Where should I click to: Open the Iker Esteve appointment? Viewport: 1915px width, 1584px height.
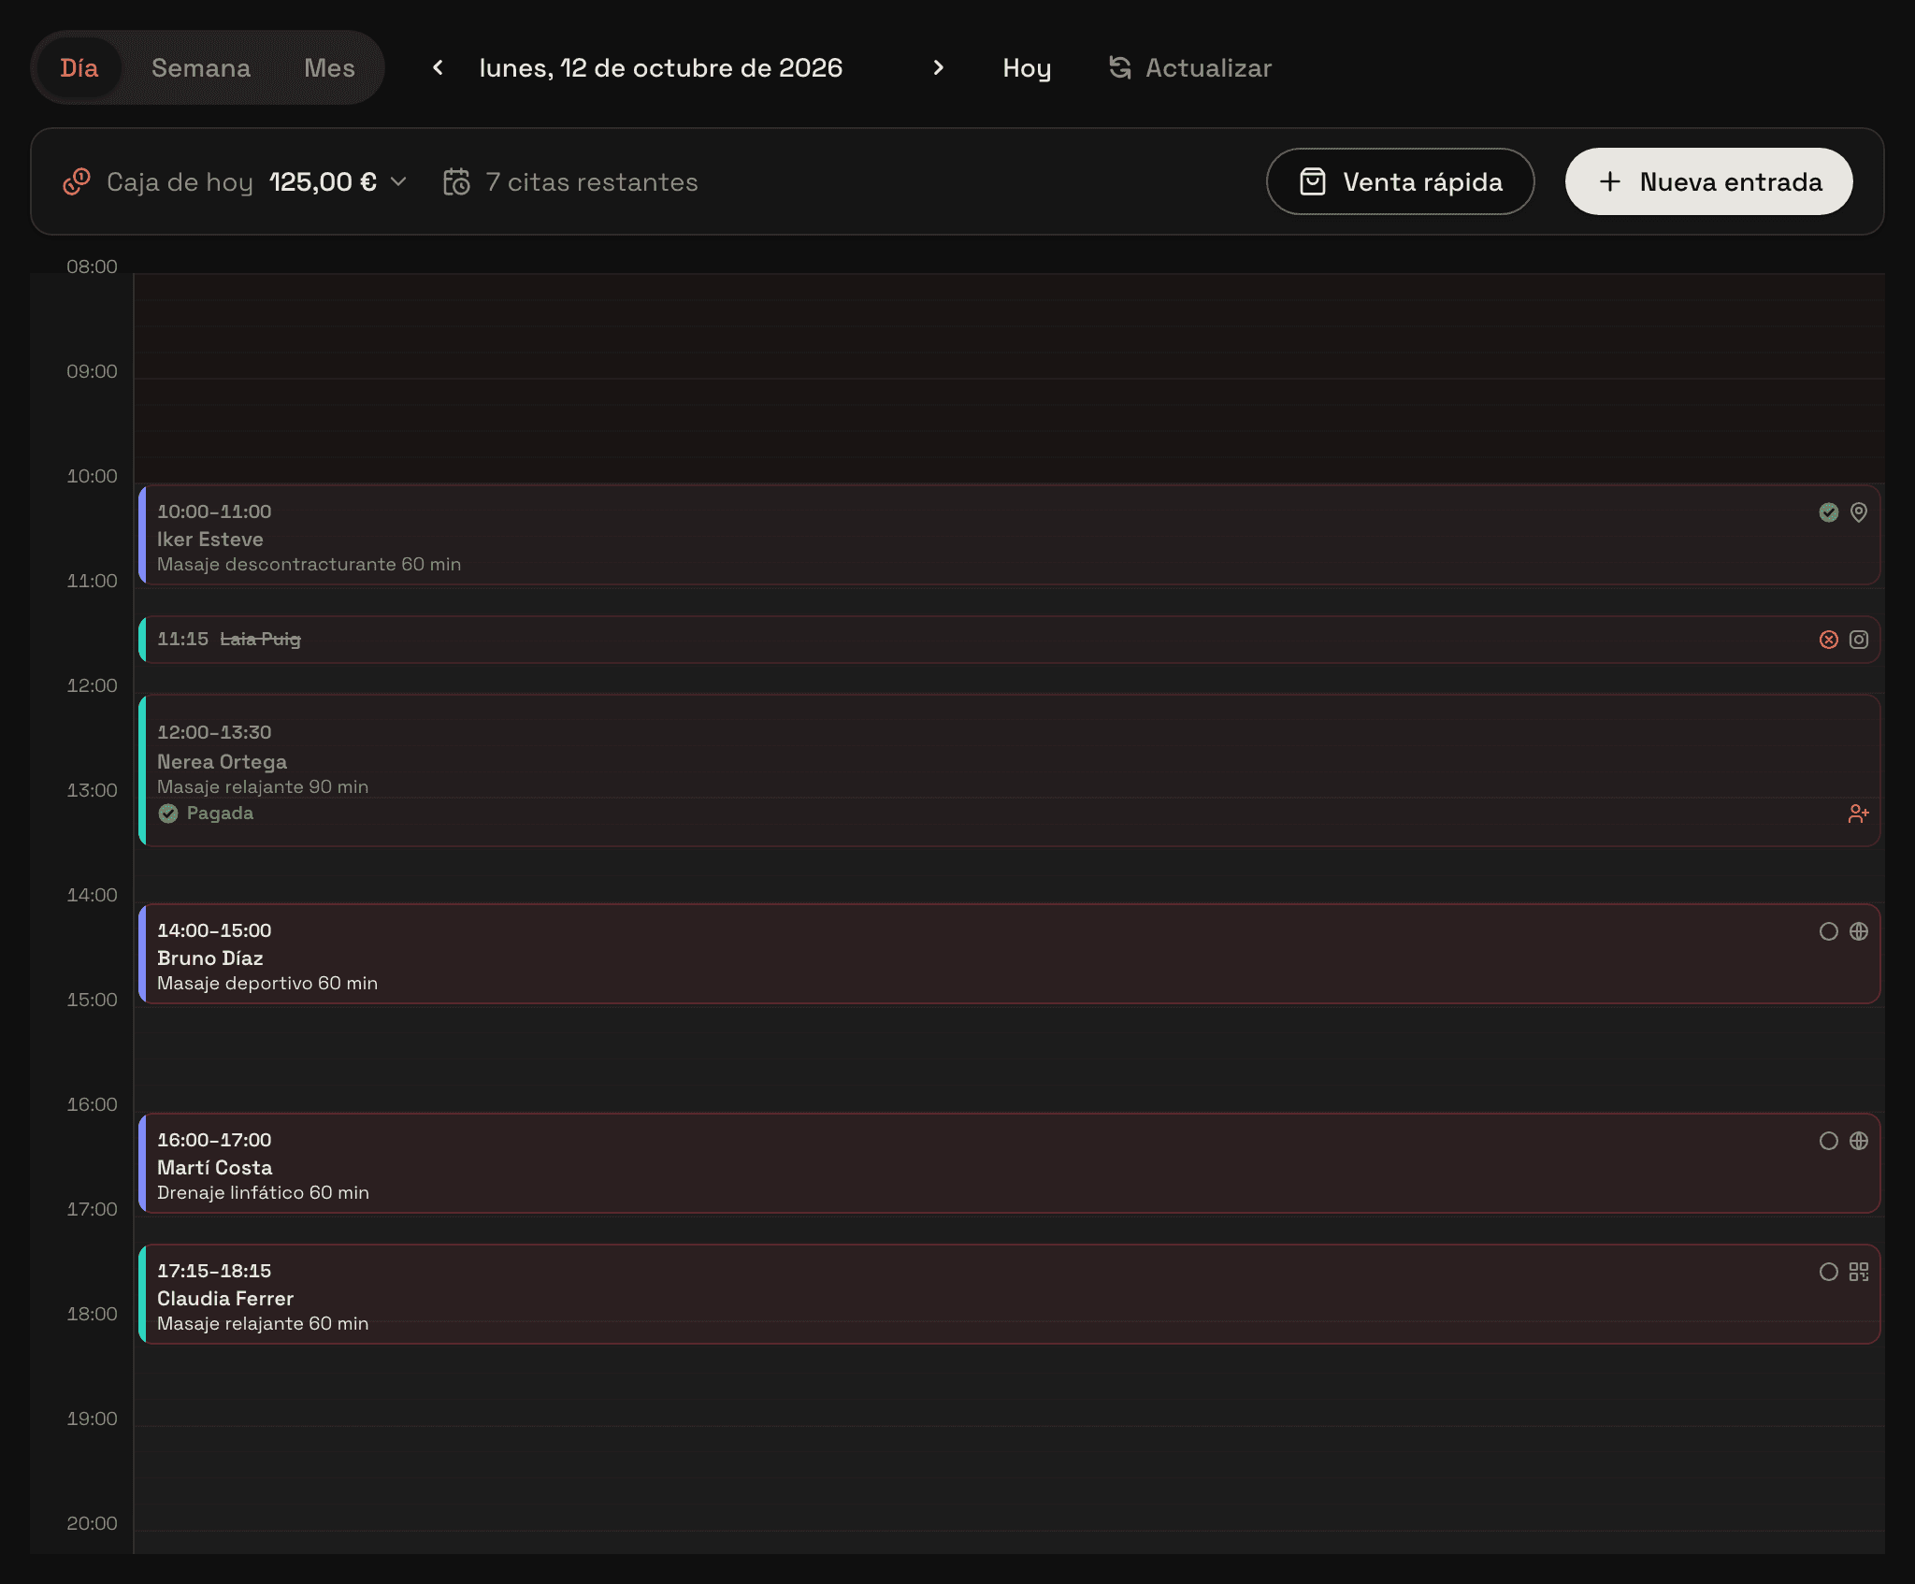(x=1009, y=535)
